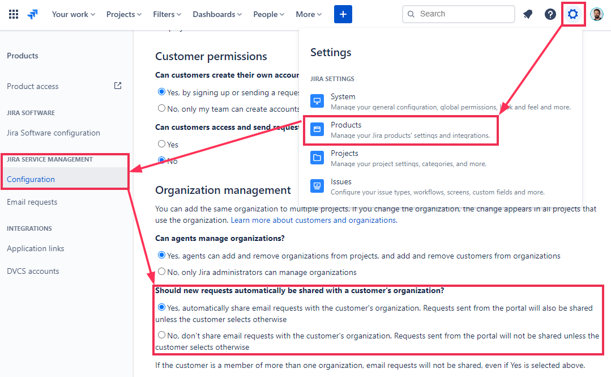This screenshot has height=377, width=611.
Task: Click the Jira logo icon
Action: click(x=33, y=14)
